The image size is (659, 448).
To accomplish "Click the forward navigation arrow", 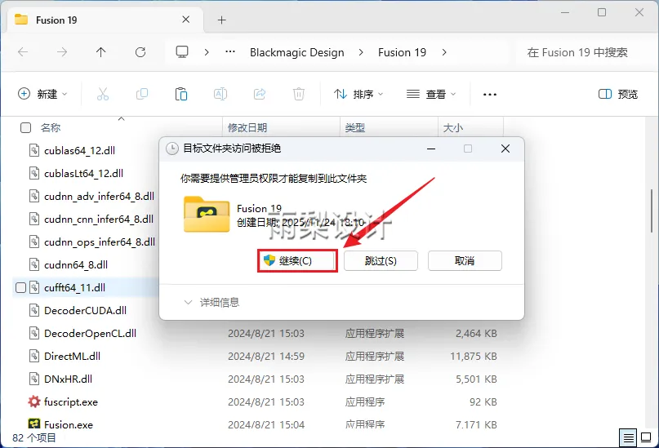I will click(x=62, y=52).
